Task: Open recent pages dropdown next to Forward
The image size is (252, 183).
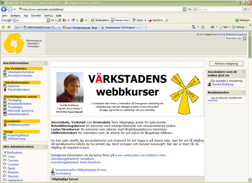Action: [x=15, y=9]
